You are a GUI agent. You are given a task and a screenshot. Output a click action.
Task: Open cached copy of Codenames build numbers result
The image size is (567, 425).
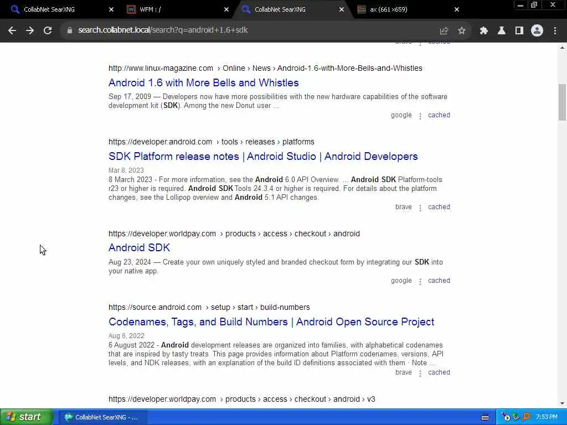(439, 372)
